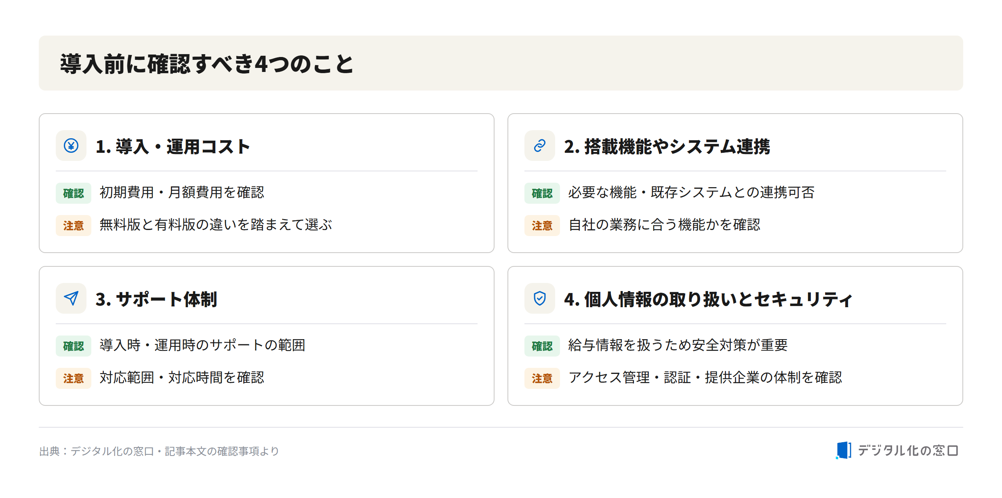Click the orange 注意 badge beside 無料版と有料版
This screenshot has width=1002, height=498.
pyautogui.click(x=74, y=226)
